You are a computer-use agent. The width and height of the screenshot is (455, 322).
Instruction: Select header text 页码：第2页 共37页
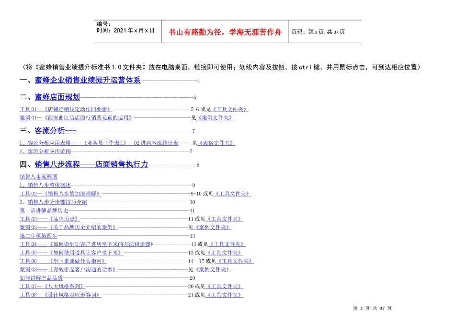[x=318, y=32]
